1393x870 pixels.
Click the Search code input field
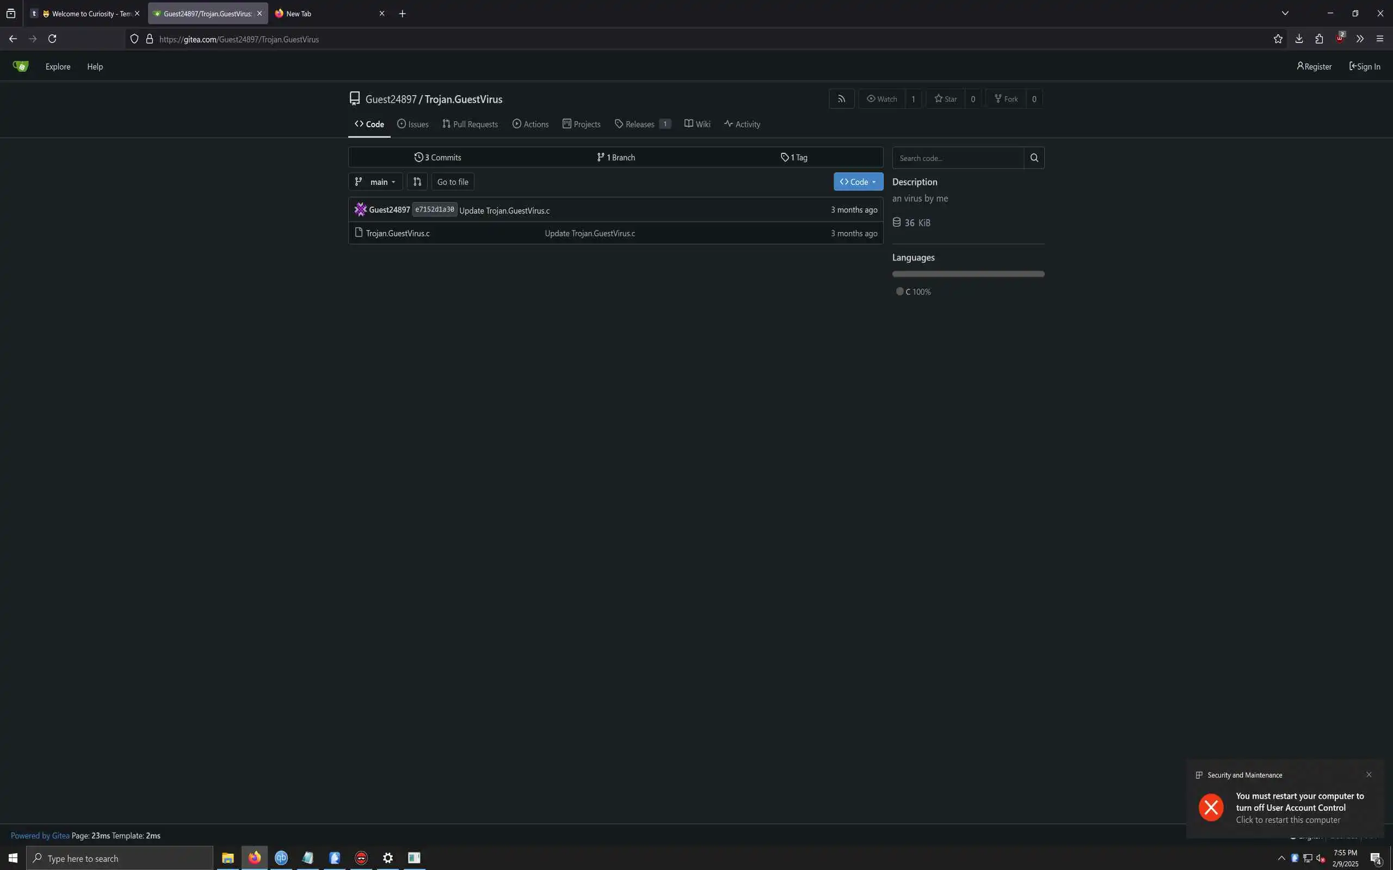pyautogui.click(x=958, y=158)
